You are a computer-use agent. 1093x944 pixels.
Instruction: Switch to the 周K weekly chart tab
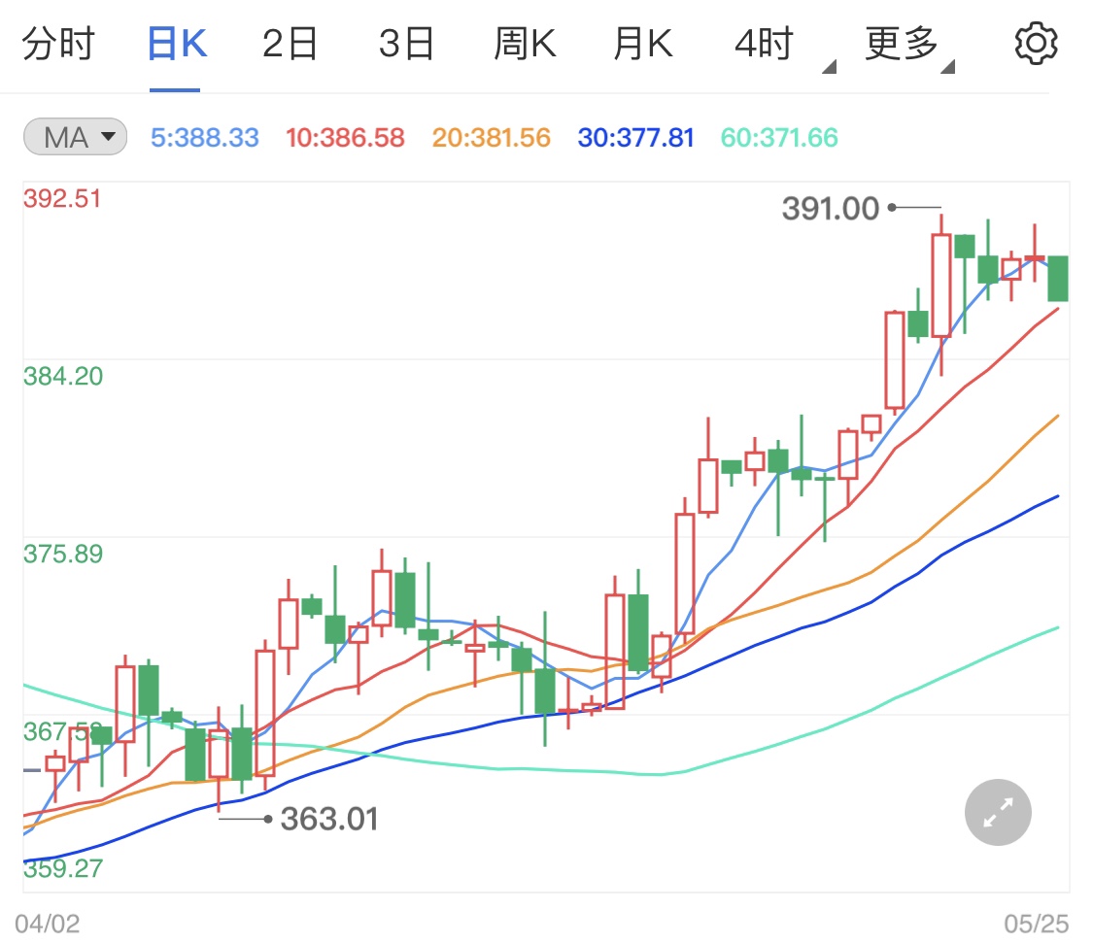pyautogui.click(x=525, y=42)
